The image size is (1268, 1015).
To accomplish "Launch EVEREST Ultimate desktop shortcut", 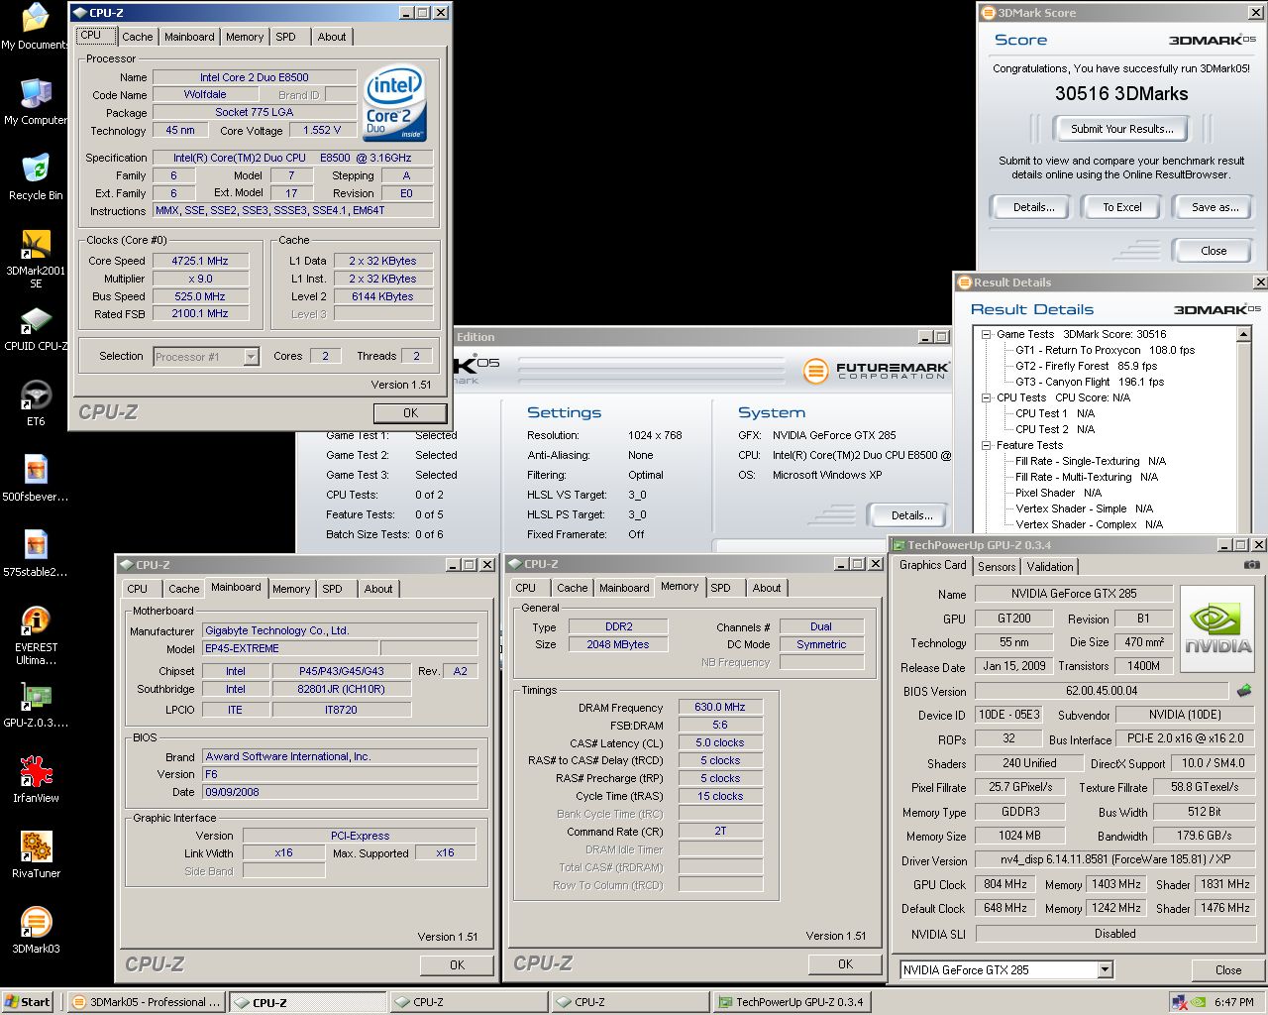I will 36,636.
